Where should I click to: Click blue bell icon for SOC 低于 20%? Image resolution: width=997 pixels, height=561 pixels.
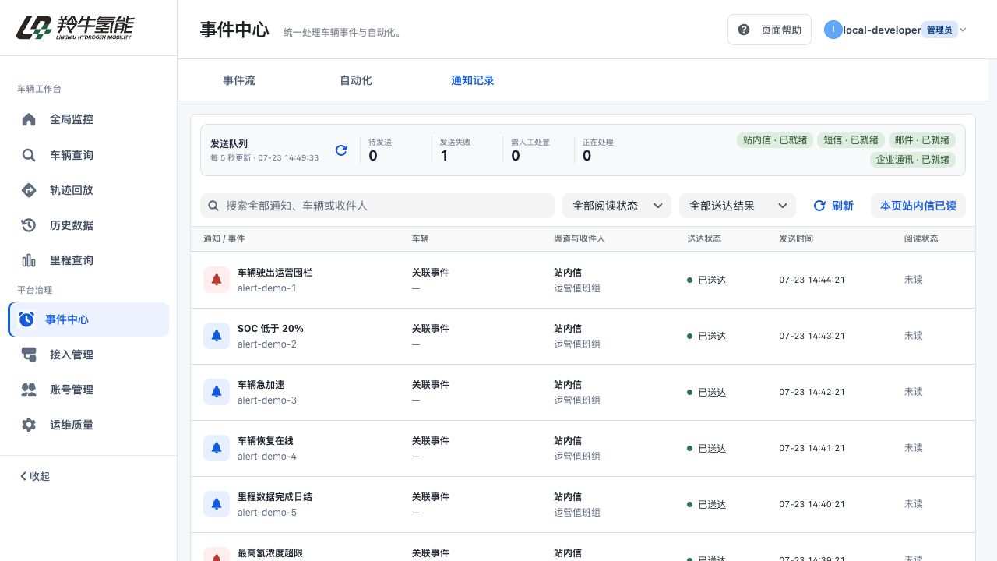pyautogui.click(x=217, y=336)
